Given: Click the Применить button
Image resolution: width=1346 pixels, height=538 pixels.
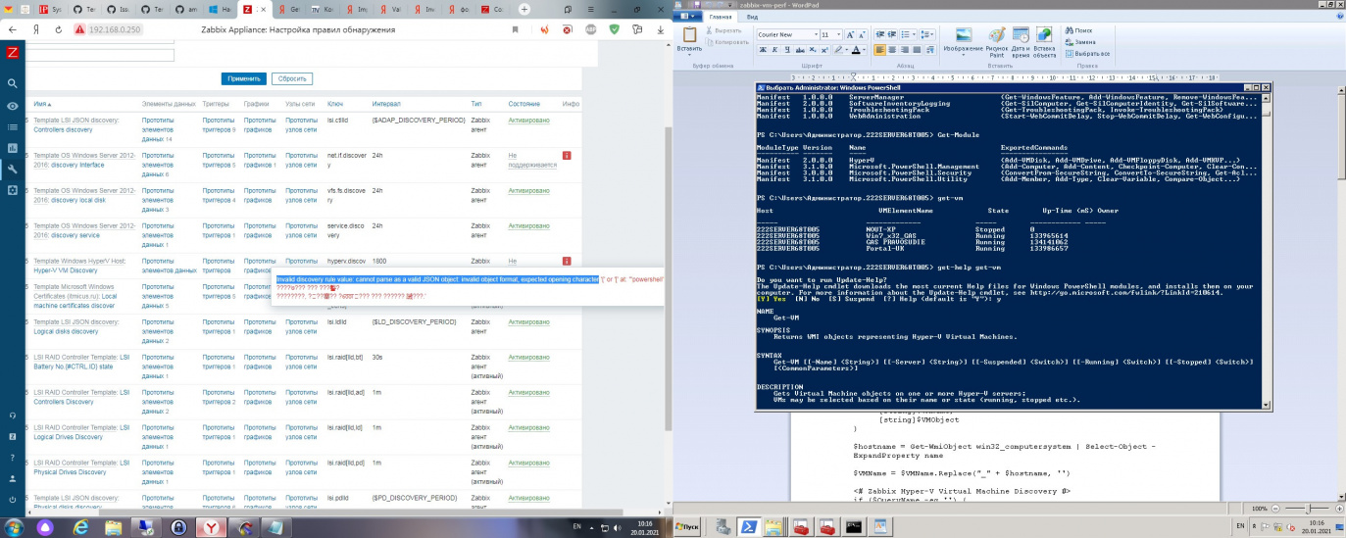Looking at the screenshot, I should click(x=244, y=78).
